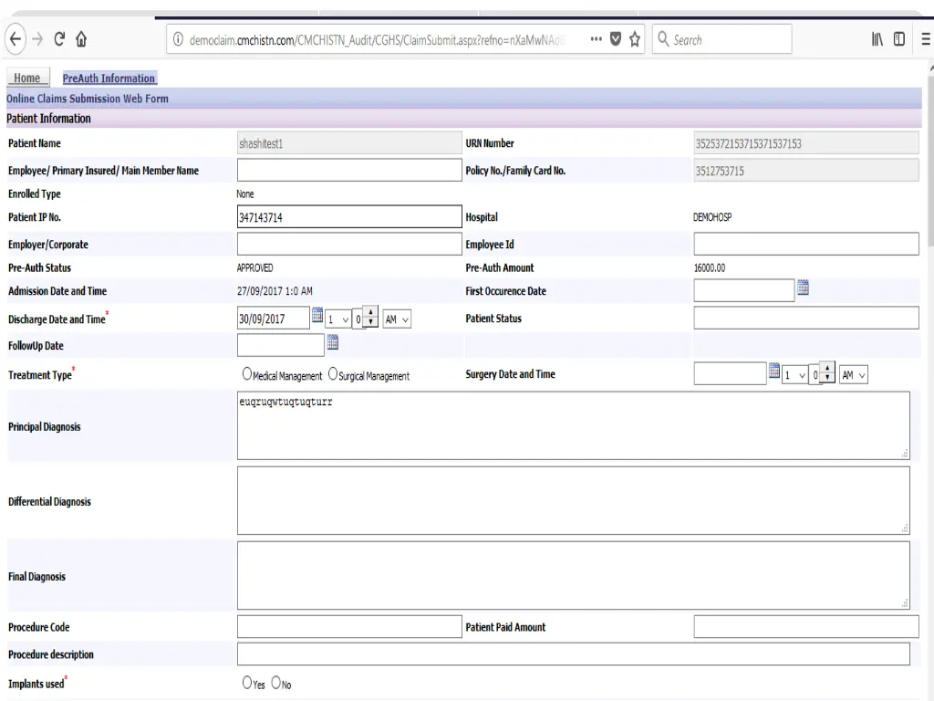This screenshot has height=701, width=934.
Task: Click the browser address bar URL
Action: [377, 40]
